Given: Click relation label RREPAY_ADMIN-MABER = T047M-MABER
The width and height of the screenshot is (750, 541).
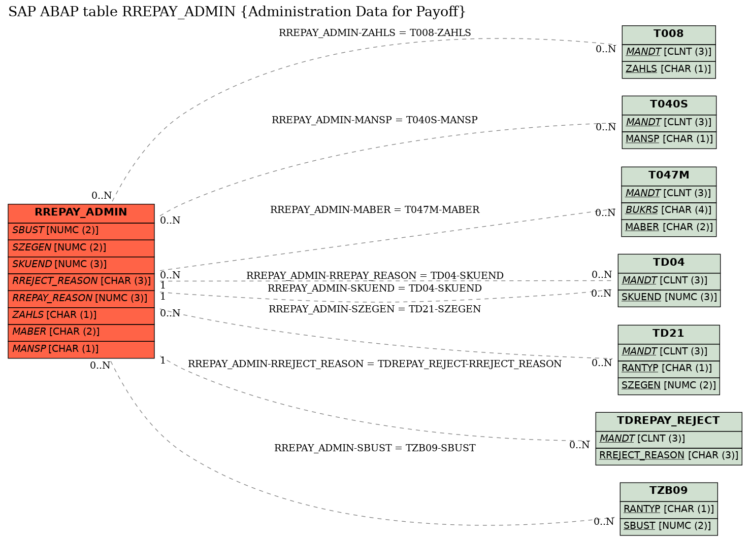Looking at the screenshot, I should [375, 210].
